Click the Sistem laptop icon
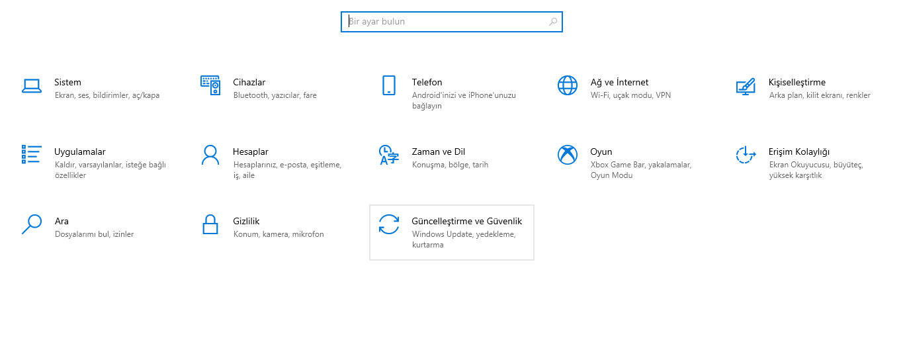Screen dimensions: 903x344 [31, 85]
